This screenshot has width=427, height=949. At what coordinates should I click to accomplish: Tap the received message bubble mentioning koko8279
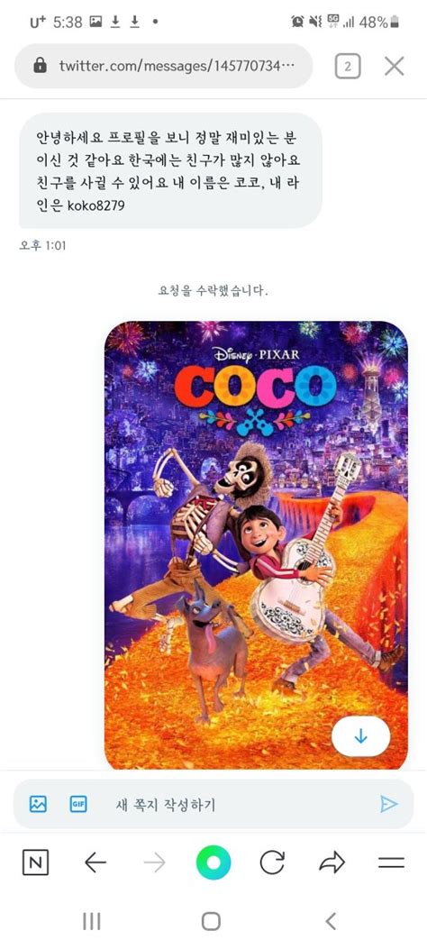(170, 170)
